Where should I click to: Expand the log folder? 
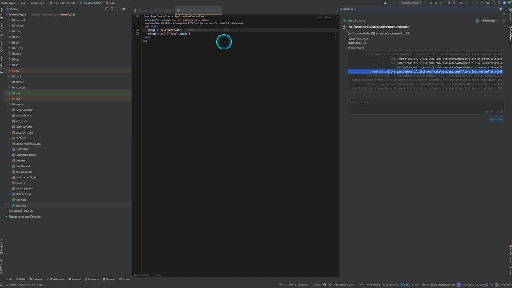coord(10,71)
